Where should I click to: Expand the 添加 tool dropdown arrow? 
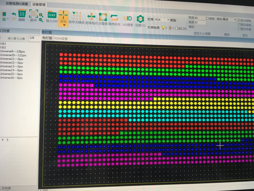64,25
